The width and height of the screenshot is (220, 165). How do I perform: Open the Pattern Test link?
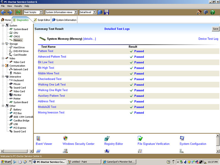tap(46, 51)
